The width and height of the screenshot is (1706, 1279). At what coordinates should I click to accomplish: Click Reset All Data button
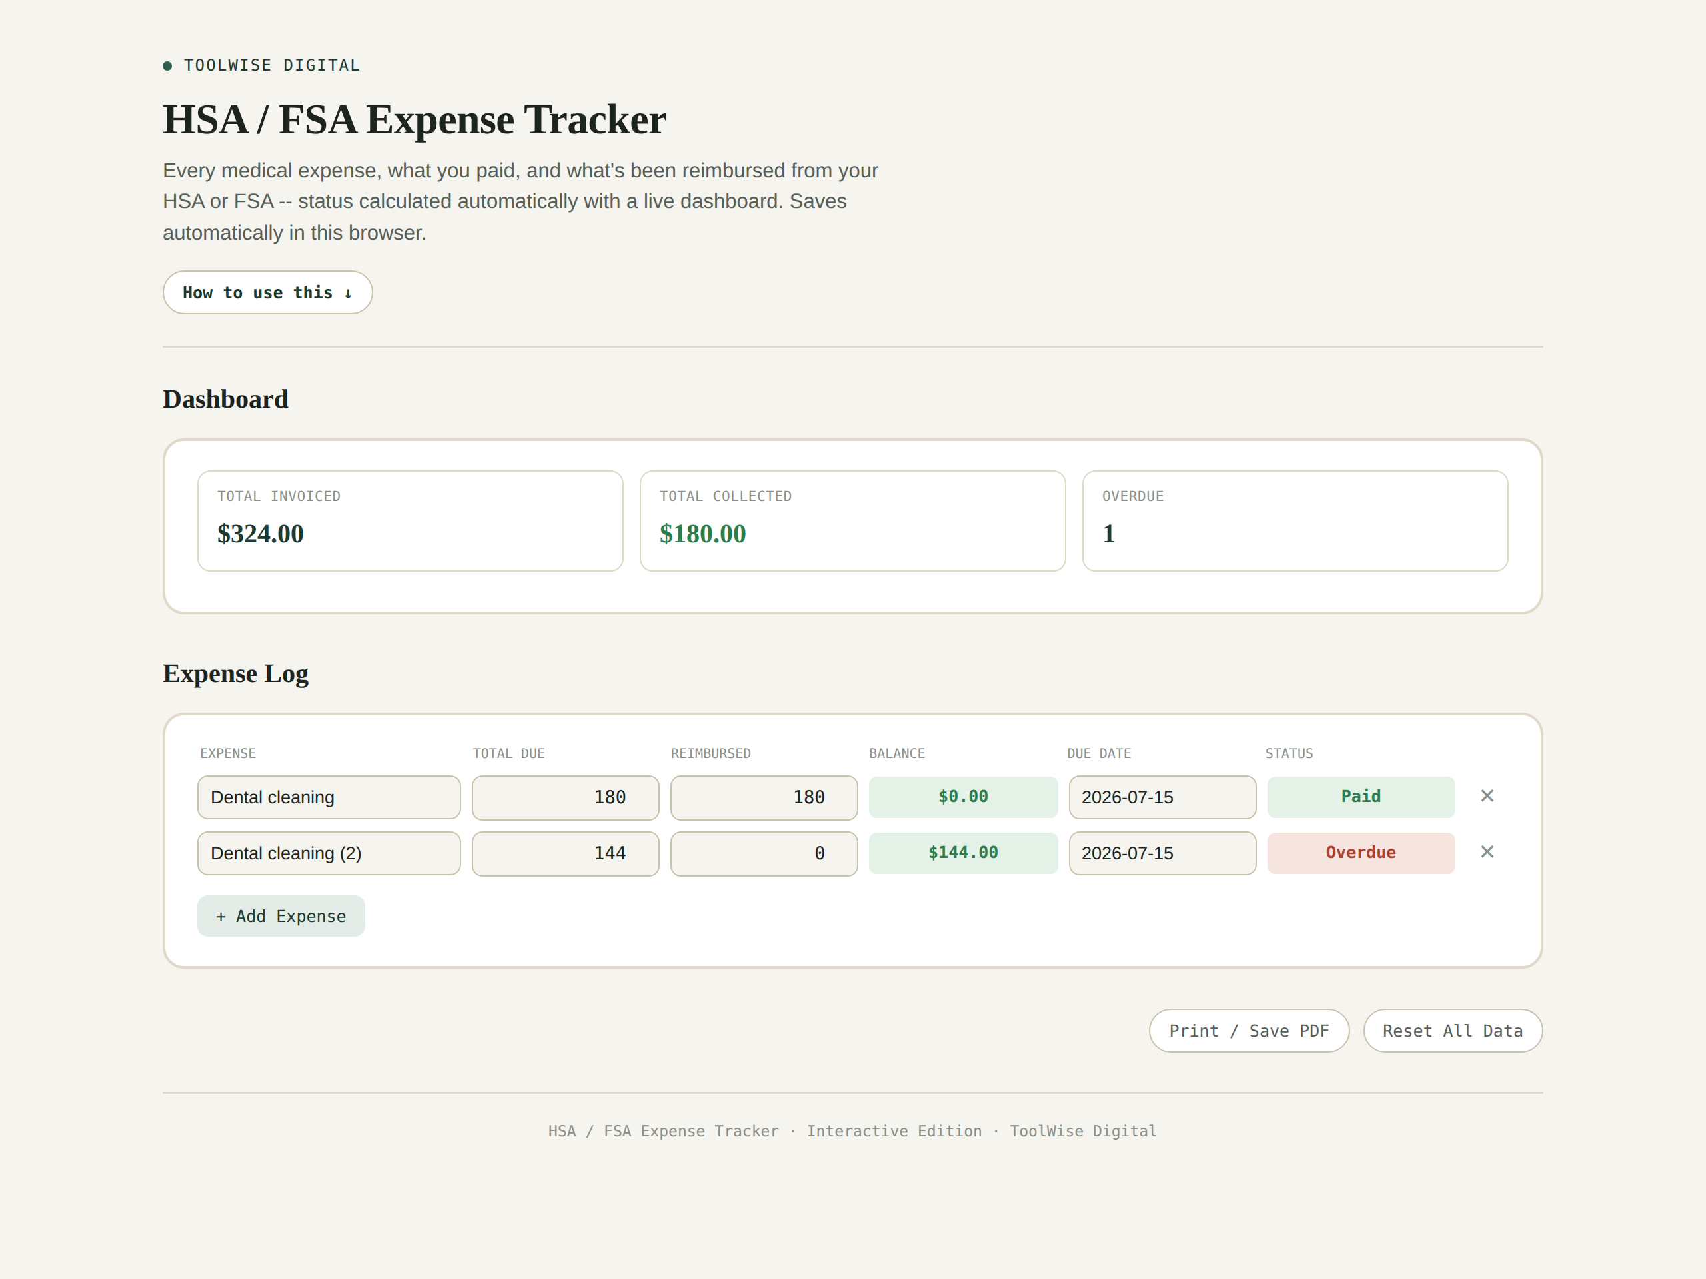[x=1453, y=1031]
